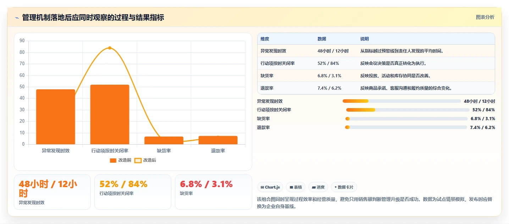509x224 pixels.
Task: Click the line peak point at 84
Action: pyautogui.click(x=110, y=48)
